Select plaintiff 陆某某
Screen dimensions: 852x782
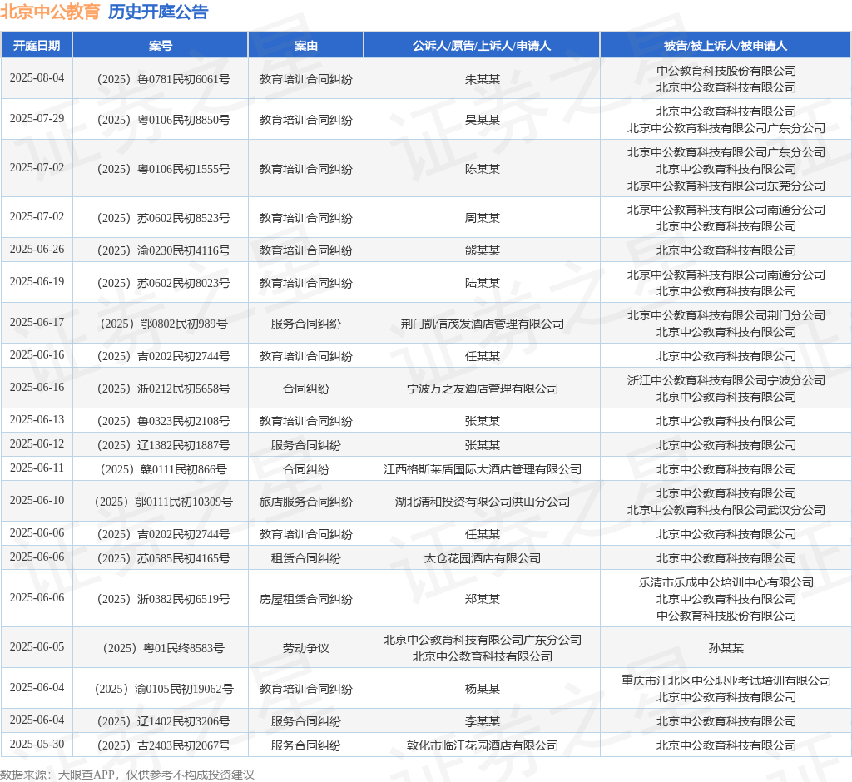tap(483, 283)
